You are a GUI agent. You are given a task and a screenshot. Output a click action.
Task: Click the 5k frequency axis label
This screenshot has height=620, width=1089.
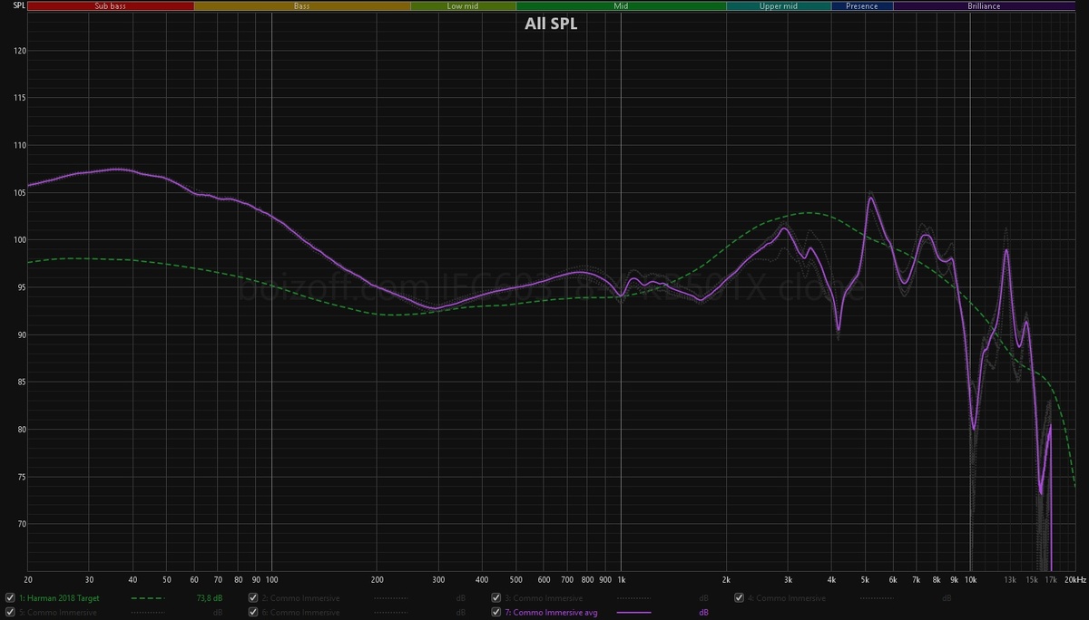pyautogui.click(x=865, y=578)
